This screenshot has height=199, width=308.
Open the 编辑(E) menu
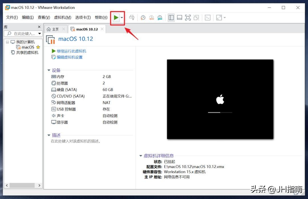(28, 17)
